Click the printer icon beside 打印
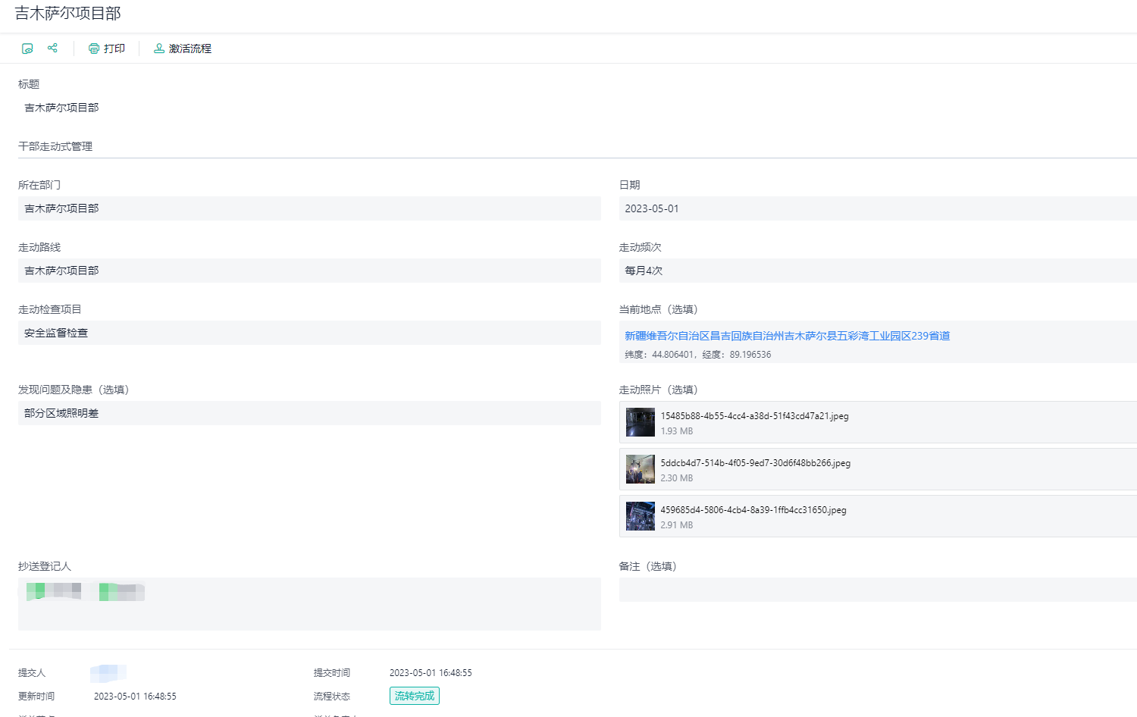 (94, 49)
